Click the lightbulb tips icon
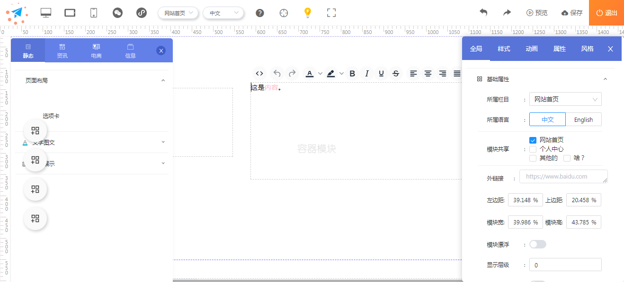The image size is (624, 282). pyautogui.click(x=308, y=13)
